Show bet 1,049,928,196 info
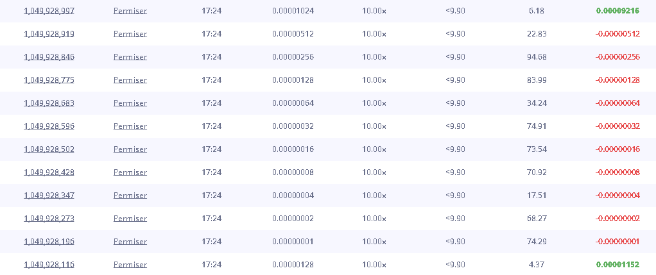Image resolution: width=656 pixels, height=275 pixels. coord(49,242)
